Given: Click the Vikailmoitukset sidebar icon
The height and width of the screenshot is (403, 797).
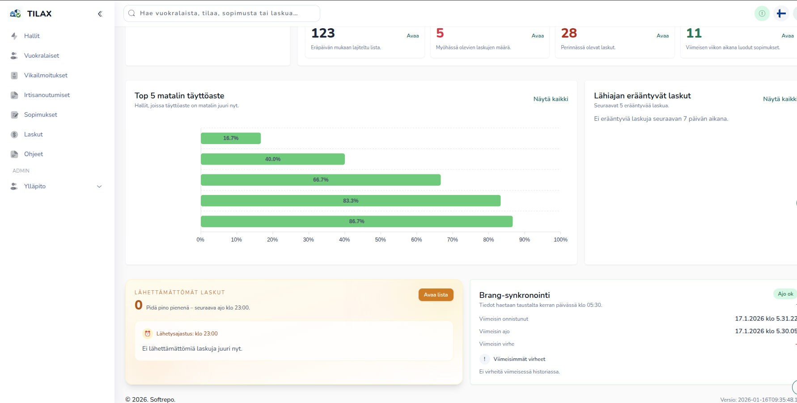Looking at the screenshot, I should click(x=14, y=75).
